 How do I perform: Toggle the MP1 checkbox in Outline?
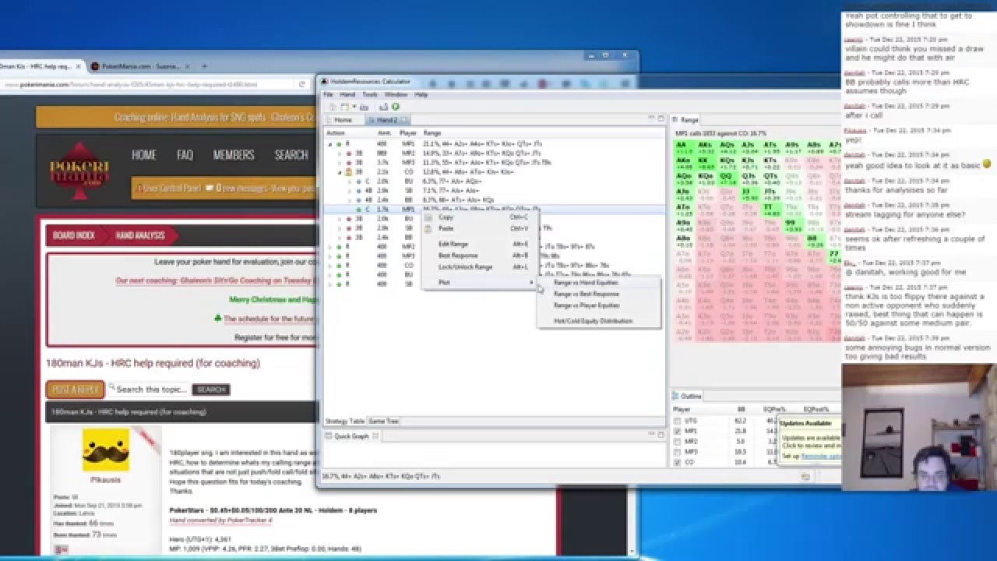678,431
